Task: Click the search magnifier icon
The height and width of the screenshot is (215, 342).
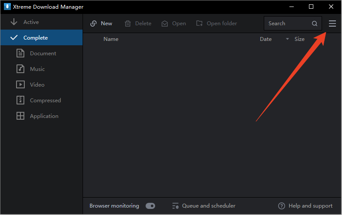Action: point(315,24)
